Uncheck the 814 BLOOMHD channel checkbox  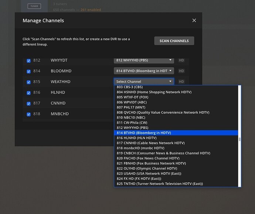coord(29,71)
